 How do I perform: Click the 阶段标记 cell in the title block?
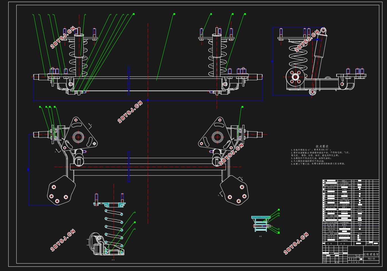point(352,256)
